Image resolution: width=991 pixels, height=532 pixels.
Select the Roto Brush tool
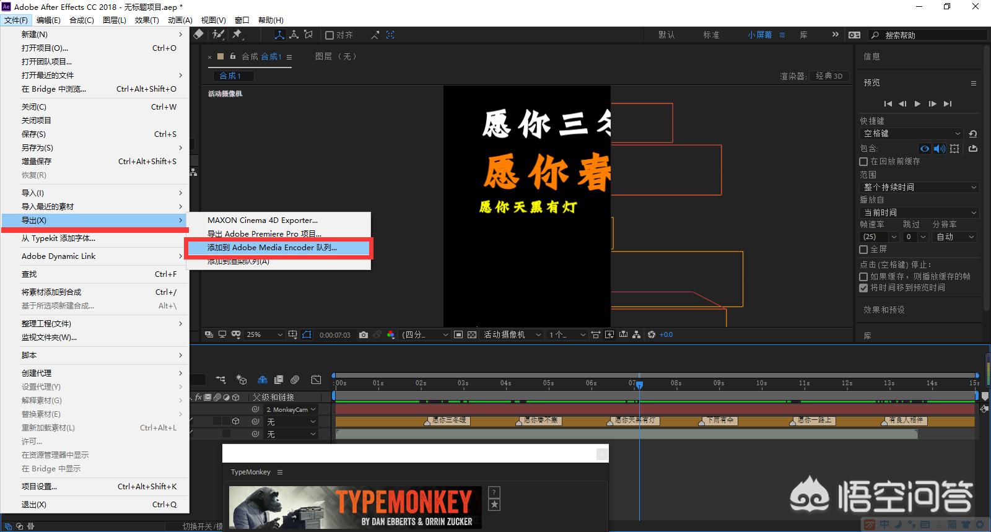[218, 35]
